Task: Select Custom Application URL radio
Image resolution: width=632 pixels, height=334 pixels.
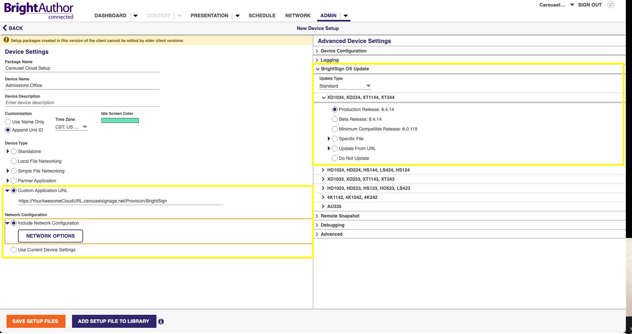Action: click(14, 190)
